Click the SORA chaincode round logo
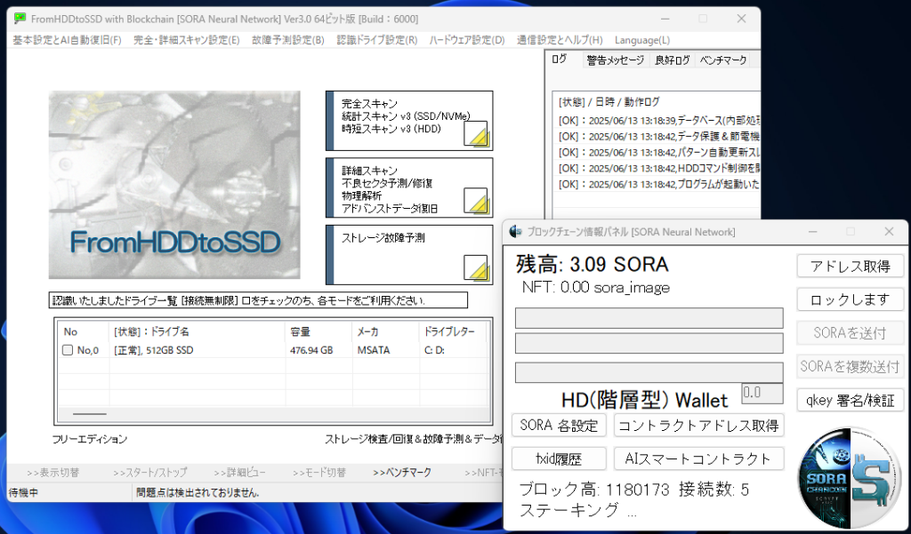The image size is (911, 534). (x=851, y=476)
